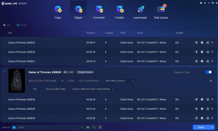Click the title bar menu dropdown icon

point(205,3)
